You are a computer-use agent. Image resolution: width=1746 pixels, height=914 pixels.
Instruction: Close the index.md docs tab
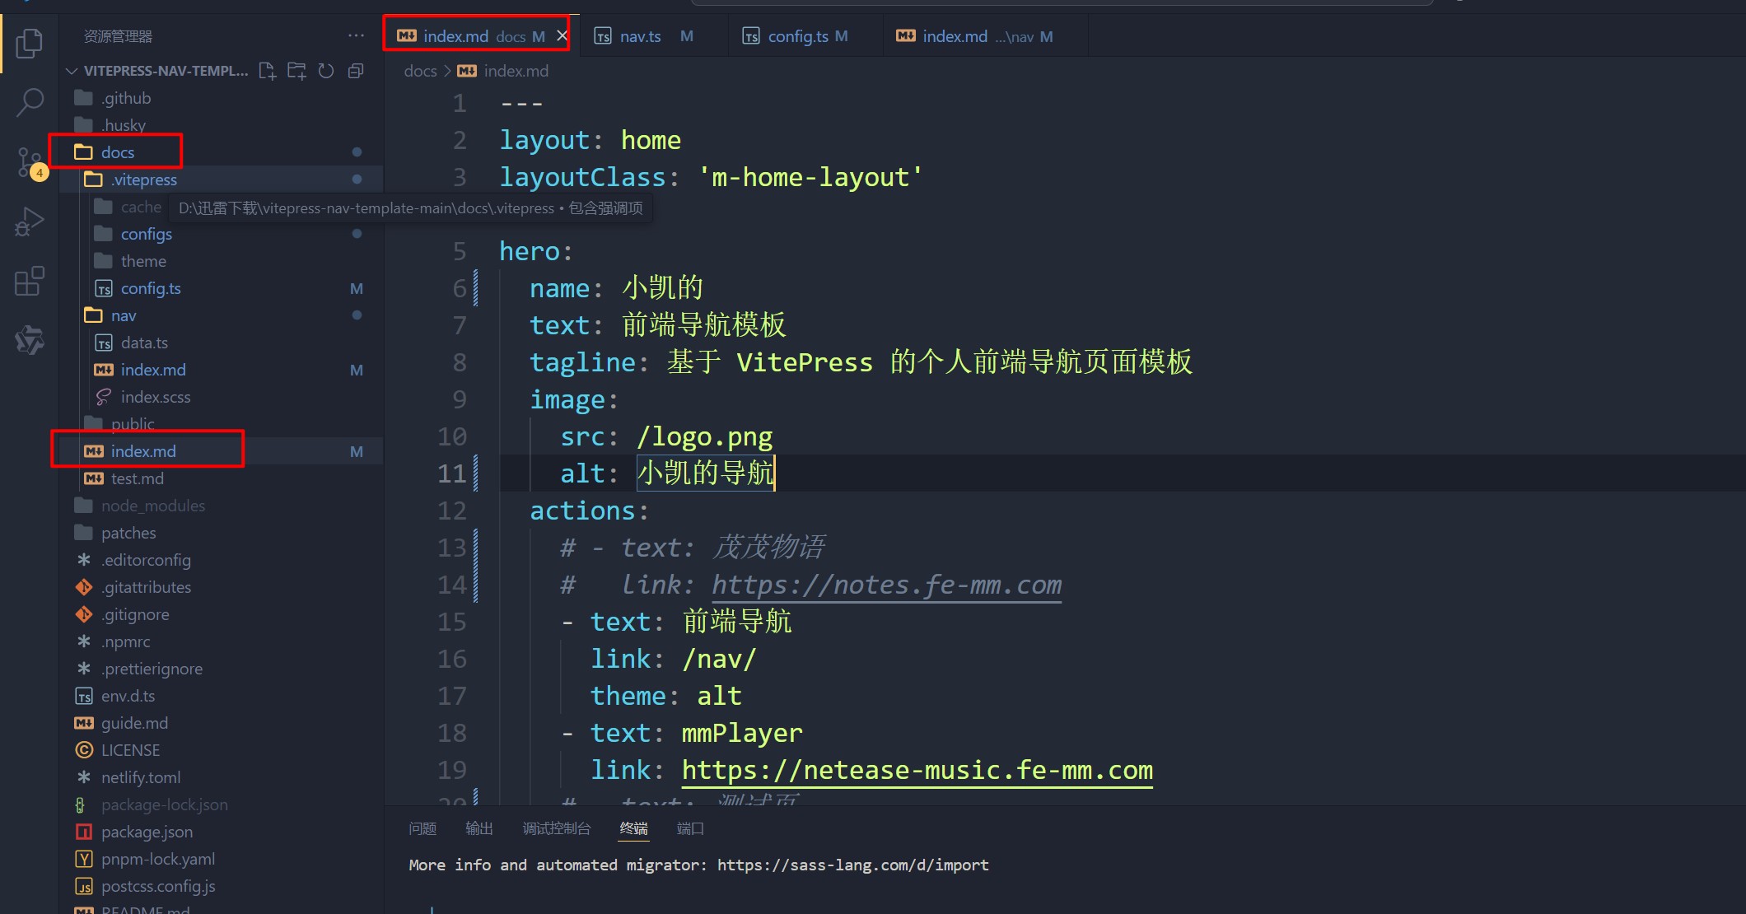(x=563, y=36)
